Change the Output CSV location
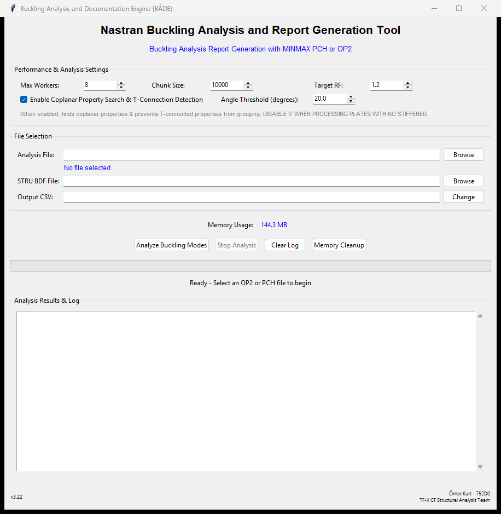Viewport: 501px width, 514px height. click(463, 197)
